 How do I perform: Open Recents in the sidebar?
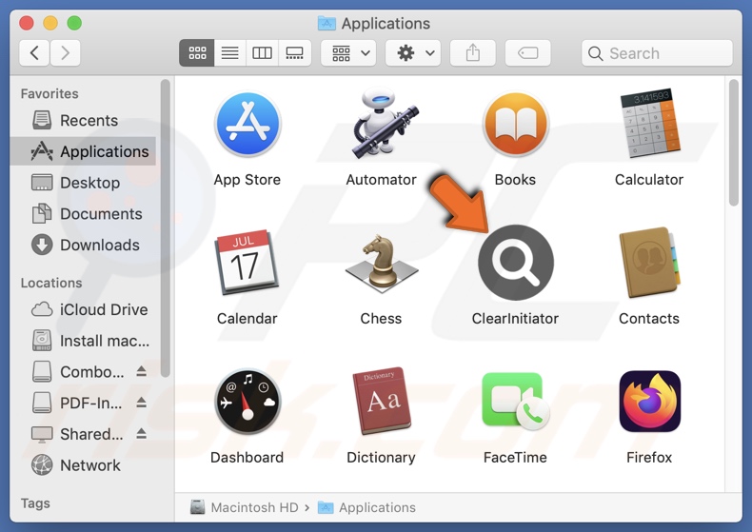(83, 120)
